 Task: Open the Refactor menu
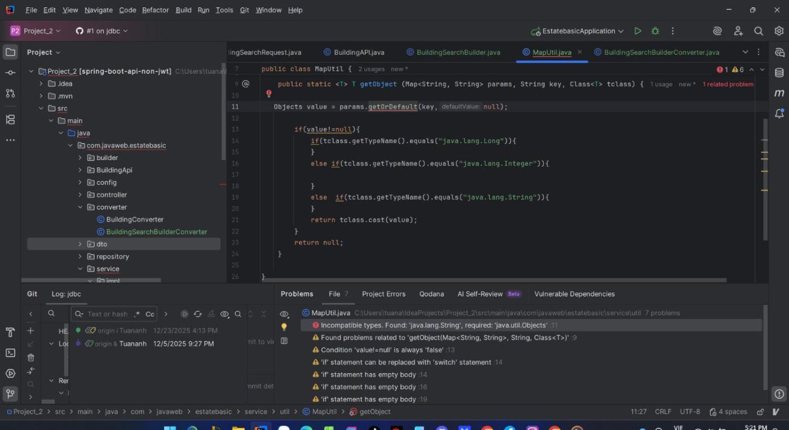[155, 10]
